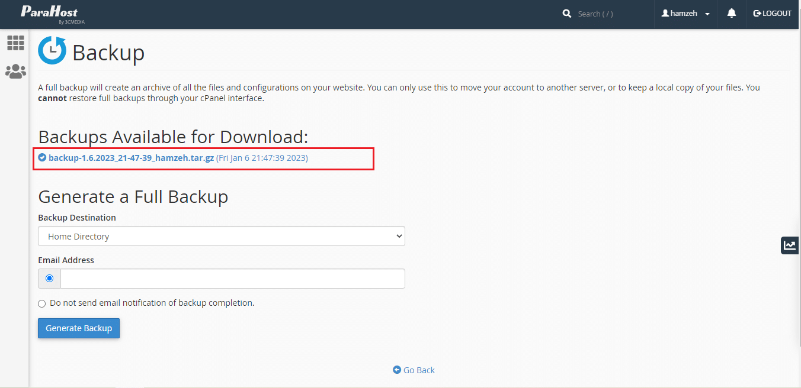This screenshot has width=801, height=388.
Task: Focus the top search field
Action: 610,14
